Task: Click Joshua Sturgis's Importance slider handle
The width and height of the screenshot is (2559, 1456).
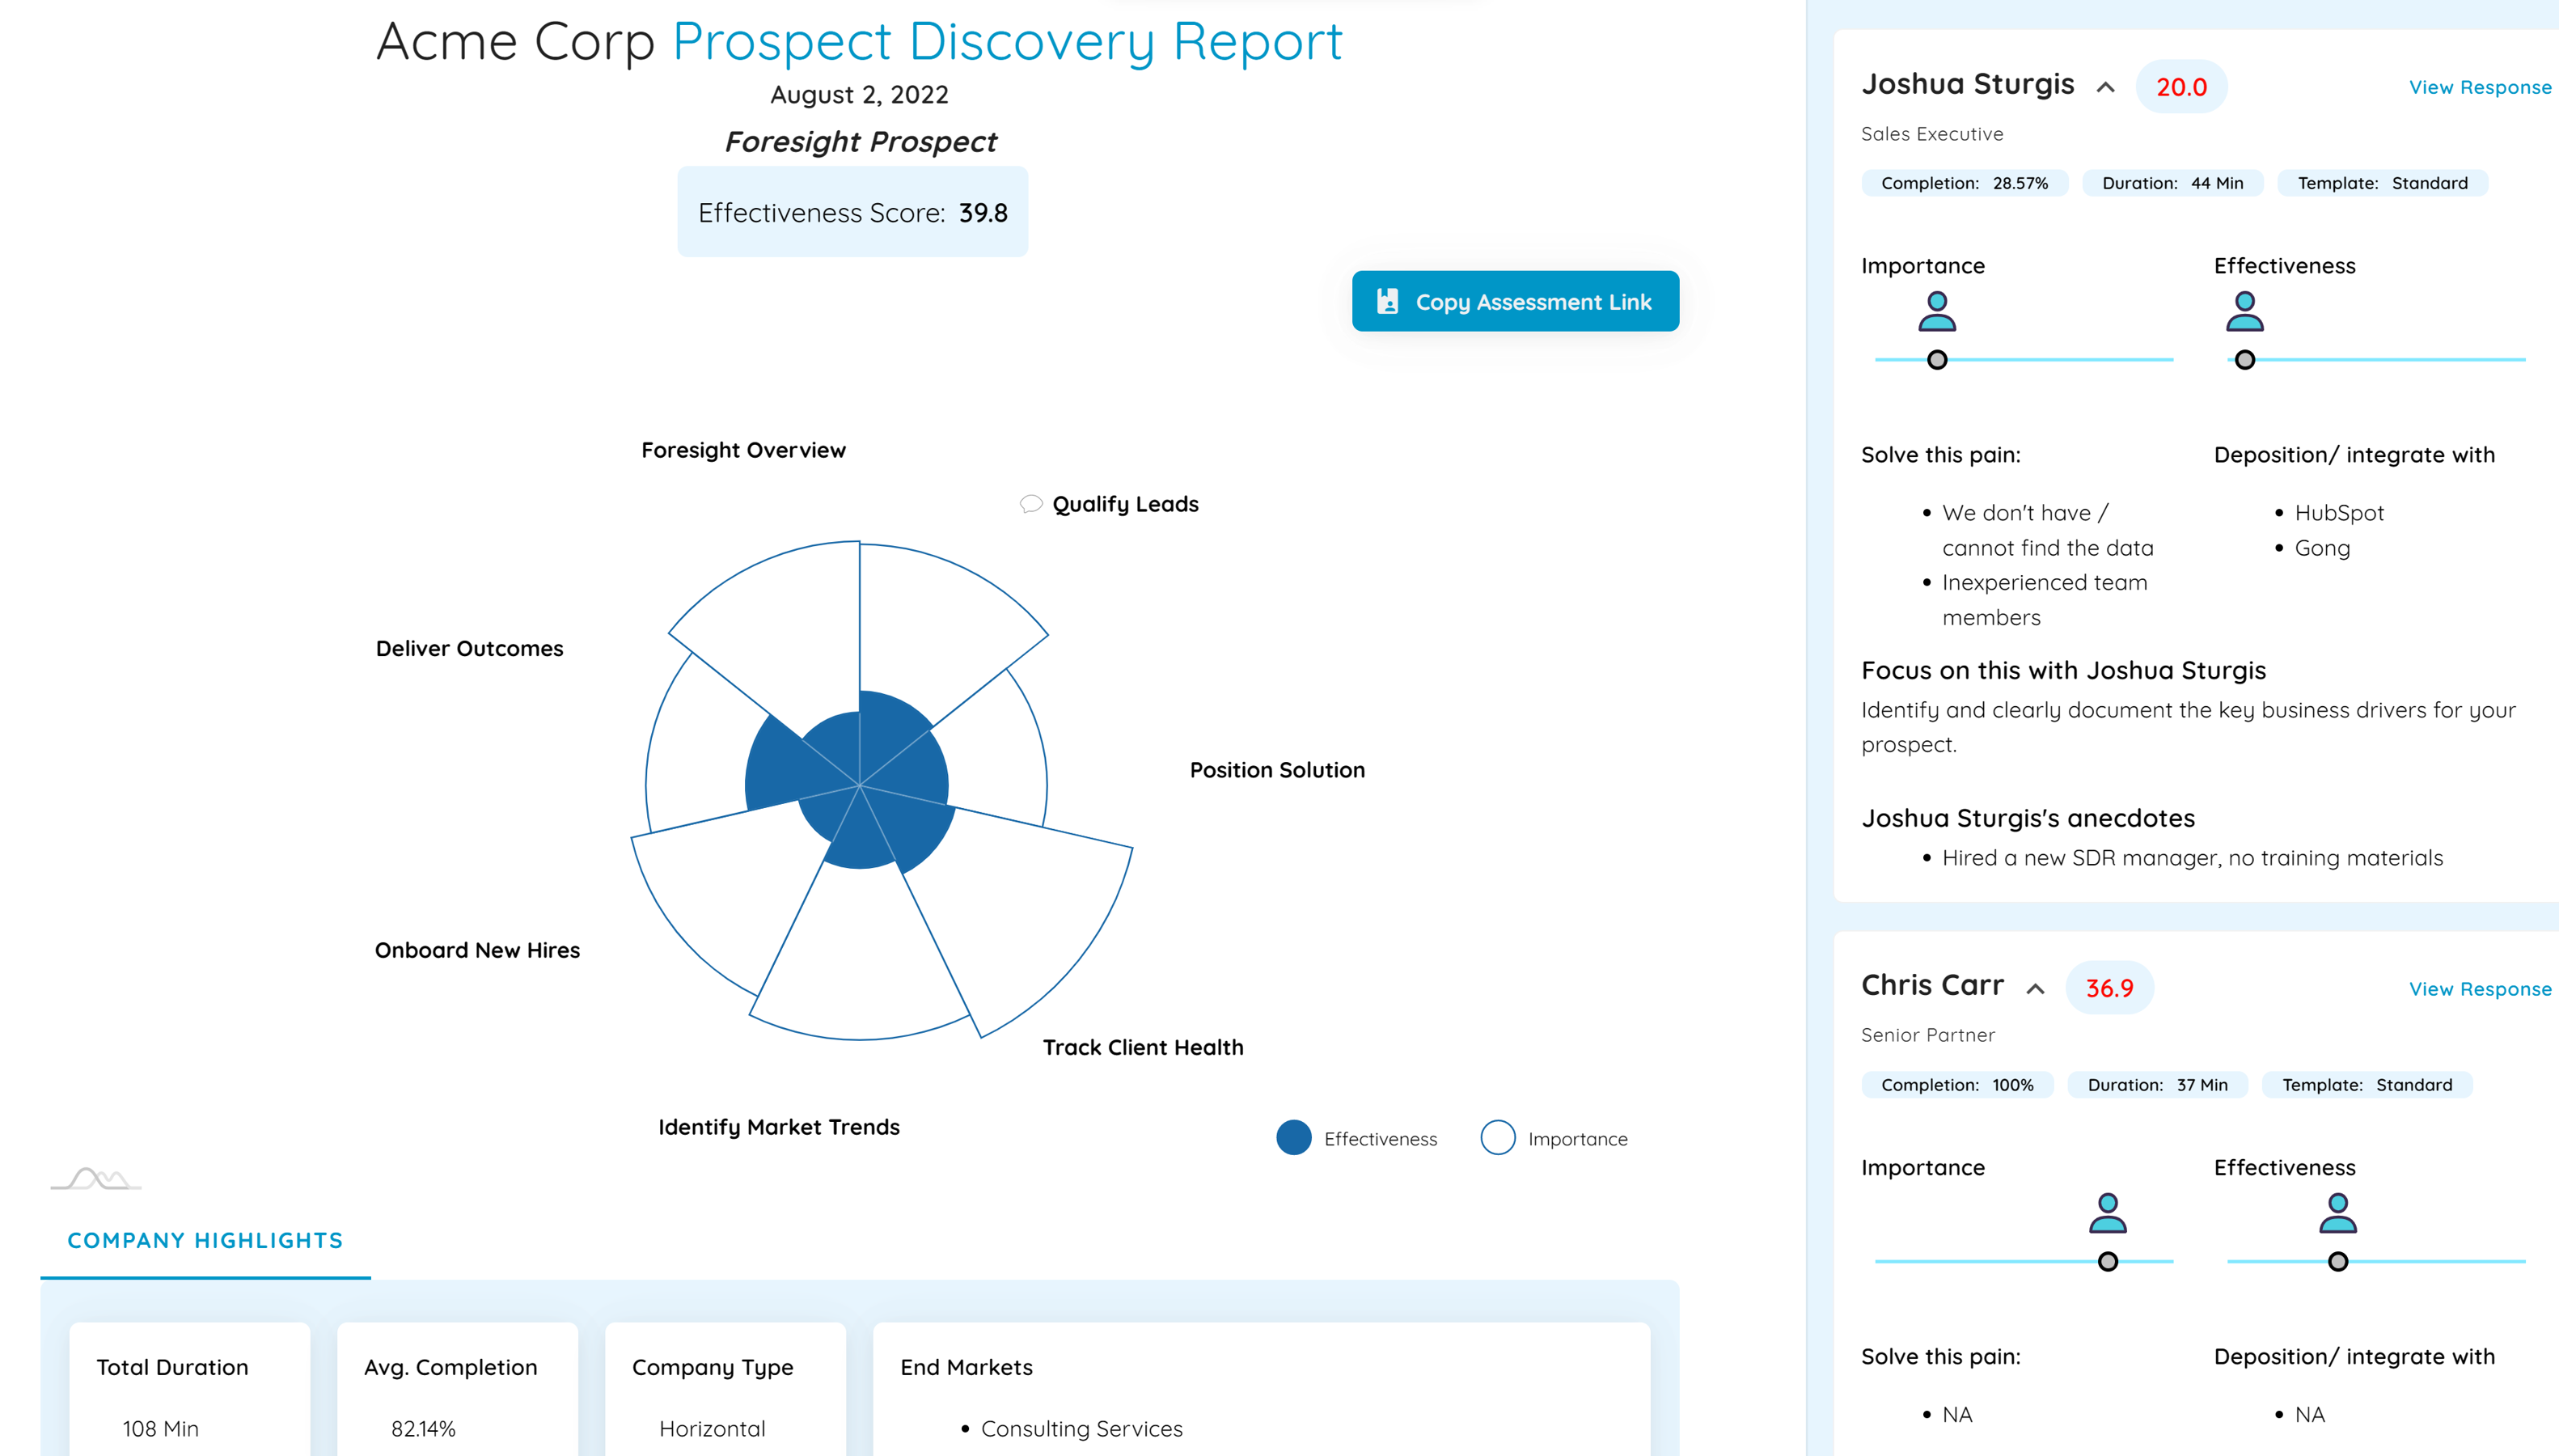Action: pyautogui.click(x=1936, y=360)
